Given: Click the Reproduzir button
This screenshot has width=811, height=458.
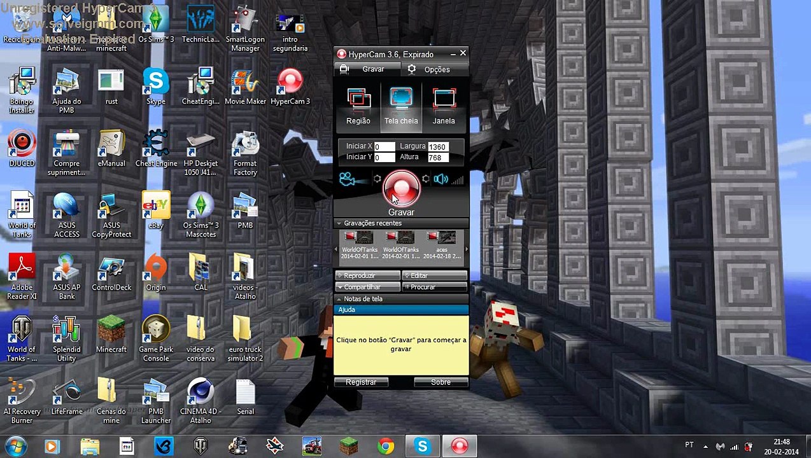Looking at the screenshot, I should coord(367,275).
